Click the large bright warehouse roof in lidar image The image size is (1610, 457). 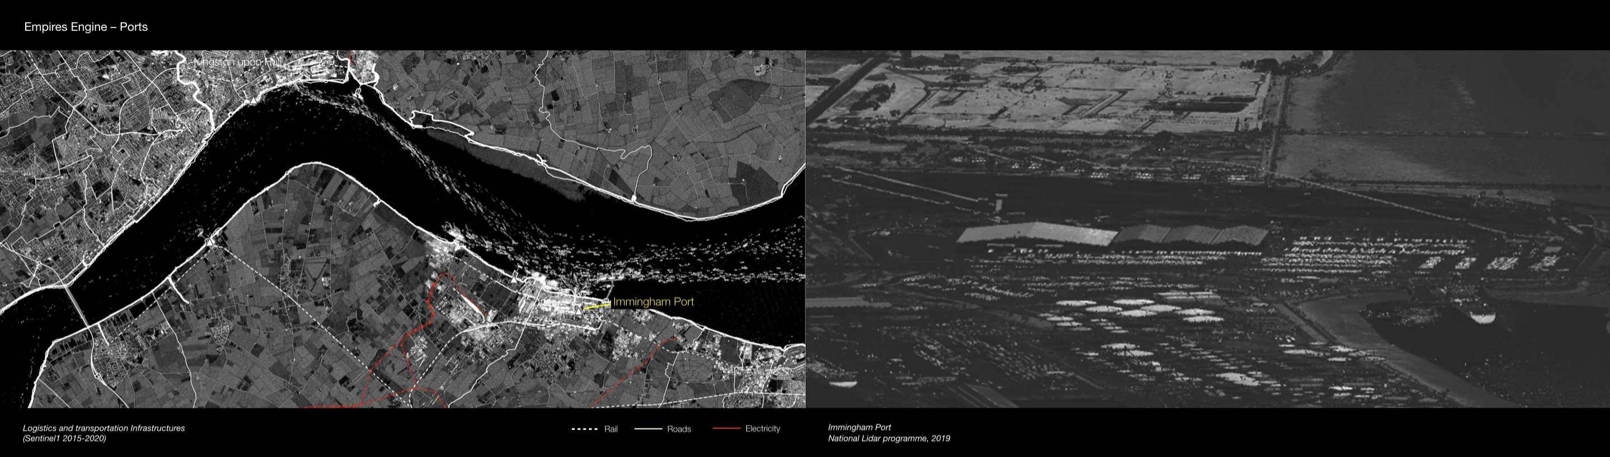point(1038,234)
